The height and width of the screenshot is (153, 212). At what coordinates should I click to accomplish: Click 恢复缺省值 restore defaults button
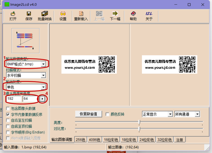point(89,114)
